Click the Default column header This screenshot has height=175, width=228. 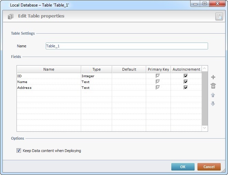point(129,69)
